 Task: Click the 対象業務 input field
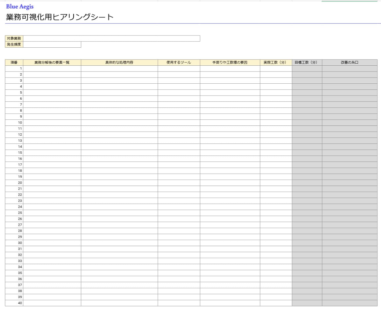click(x=111, y=38)
